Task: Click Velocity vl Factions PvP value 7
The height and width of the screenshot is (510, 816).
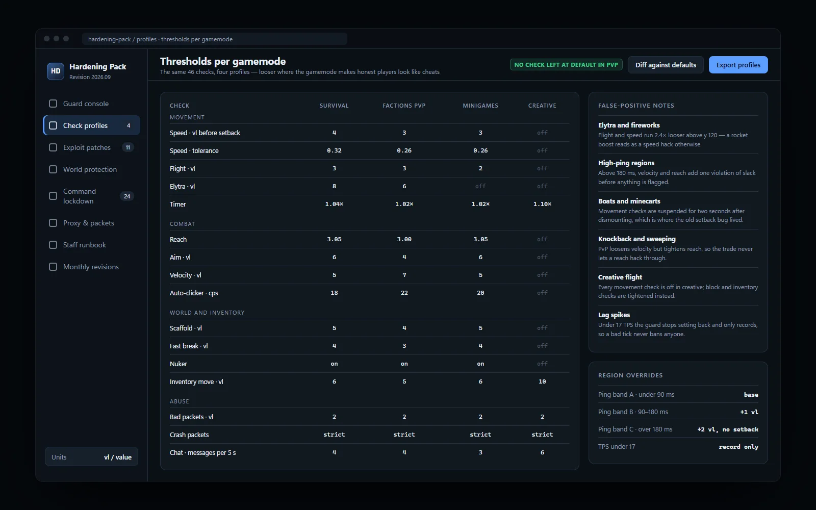Action: pos(404,275)
